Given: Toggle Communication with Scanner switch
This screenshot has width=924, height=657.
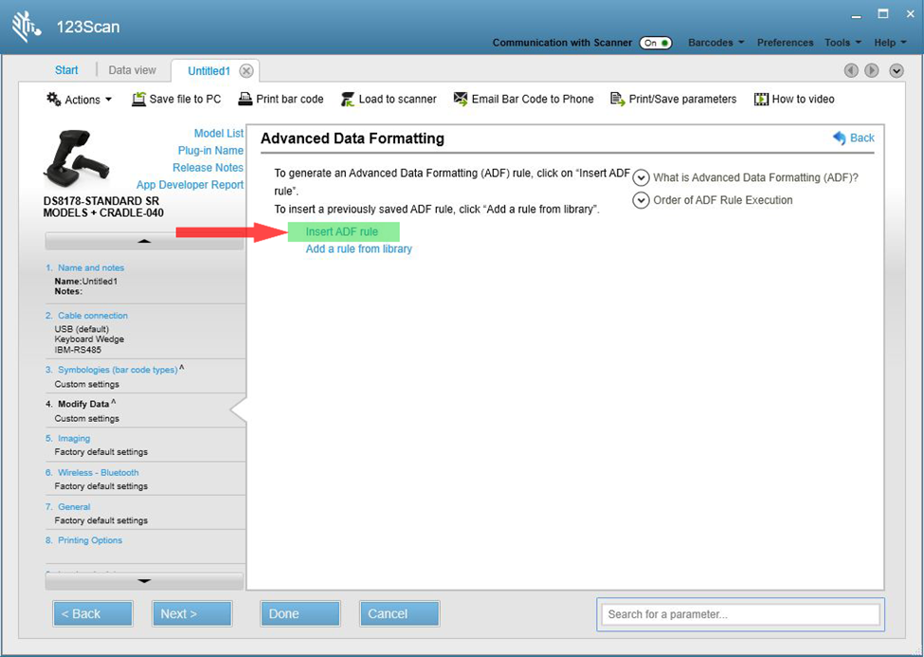Looking at the screenshot, I should [x=655, y=43].
